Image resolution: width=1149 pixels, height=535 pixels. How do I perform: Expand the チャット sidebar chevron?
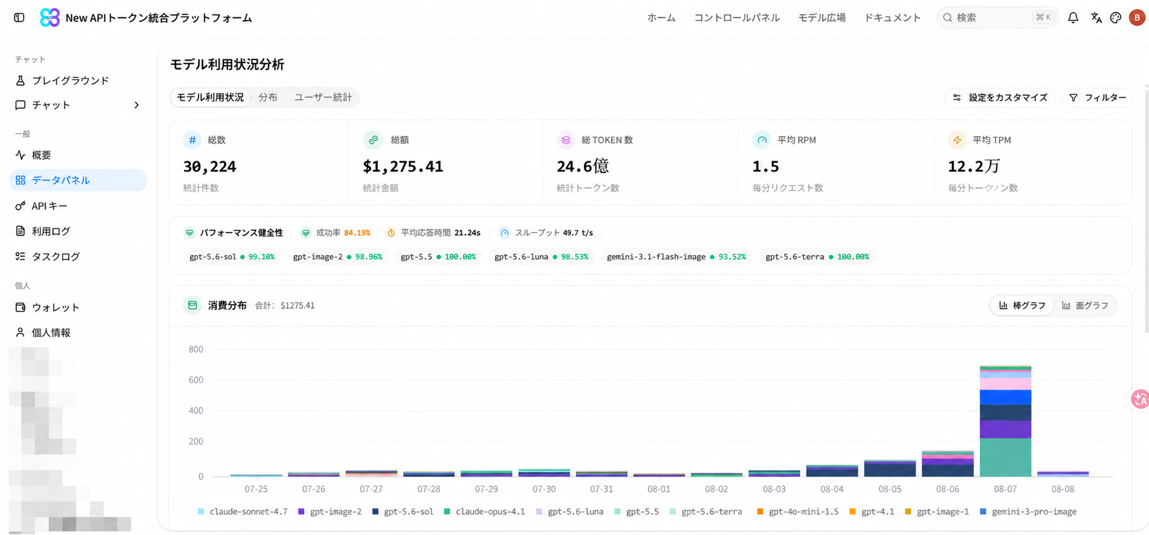pos(136,105)
